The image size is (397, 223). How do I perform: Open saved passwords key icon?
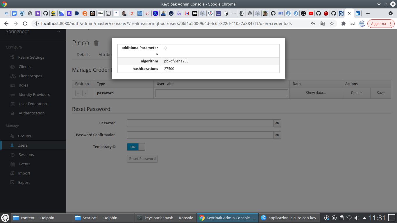pyautogui.click(x=313, y=24)
